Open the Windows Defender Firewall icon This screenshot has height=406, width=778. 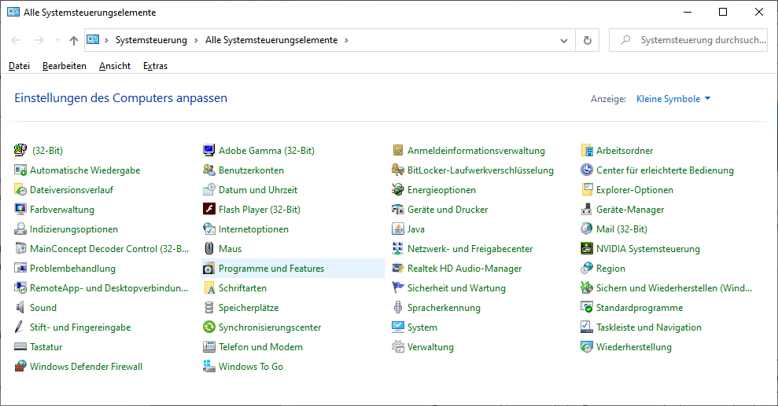tap(20, 367)
